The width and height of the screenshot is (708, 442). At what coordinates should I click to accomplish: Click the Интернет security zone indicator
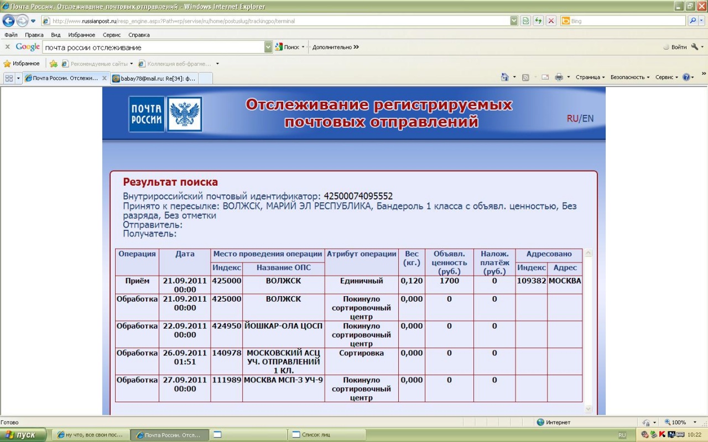pos(554,423)
